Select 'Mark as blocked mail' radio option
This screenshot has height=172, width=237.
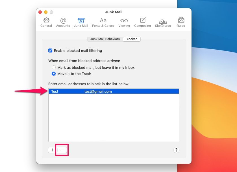point(54,68)
